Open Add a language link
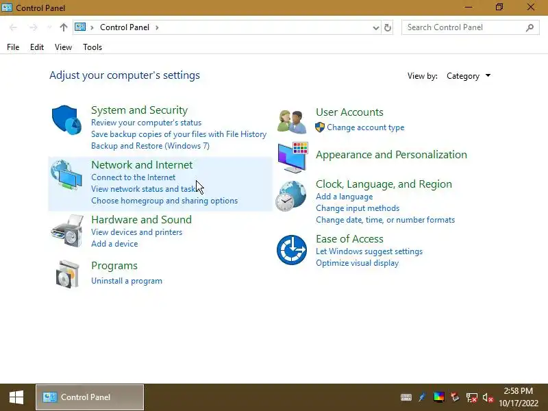Viewport: 548px width, 411px height. coord(345,197)
